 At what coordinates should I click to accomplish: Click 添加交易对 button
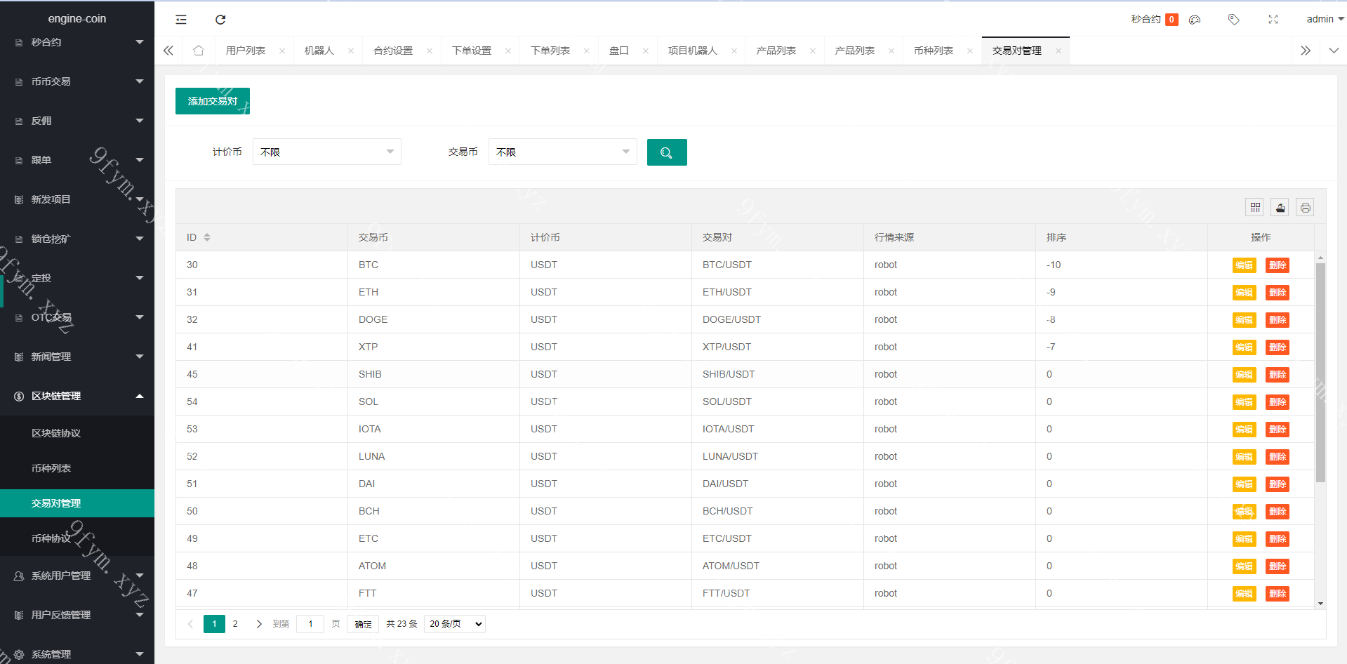[213, 101]
